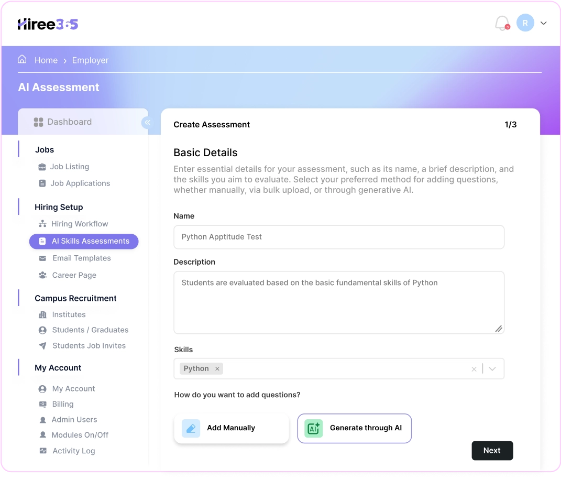Choose Add Manually option

232,428
